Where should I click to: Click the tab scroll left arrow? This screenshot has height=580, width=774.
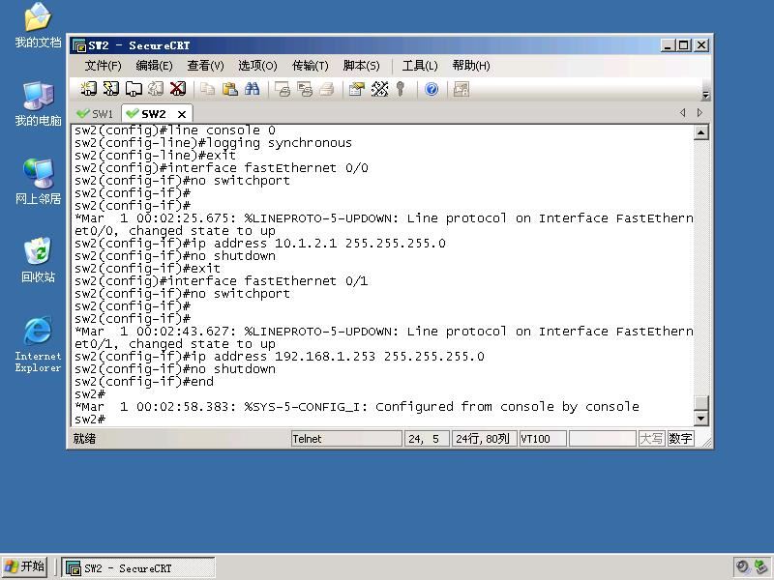[x=683, y=113]
